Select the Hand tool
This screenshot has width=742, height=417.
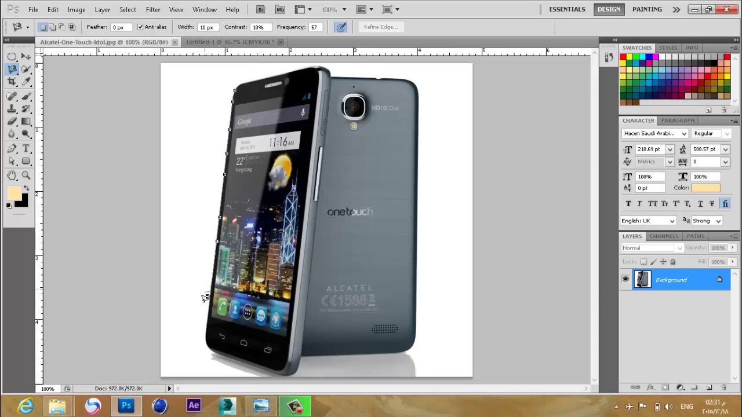click(x=12, y=175)
